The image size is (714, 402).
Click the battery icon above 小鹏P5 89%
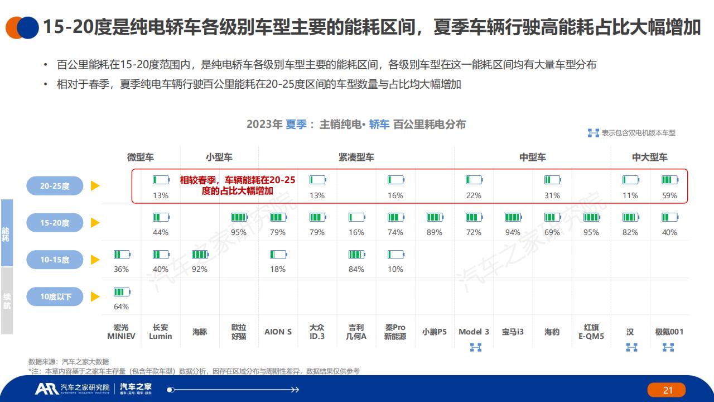point(435,217)
